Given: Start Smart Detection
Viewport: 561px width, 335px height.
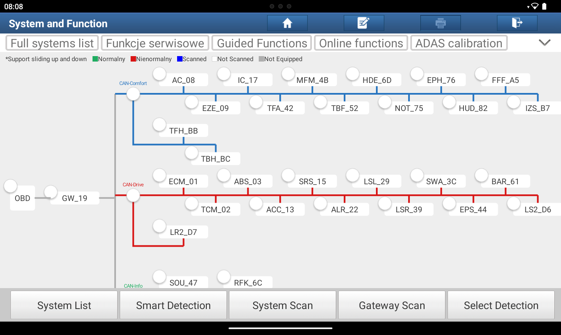Looking at the screenshot, I should coord(173,305).
